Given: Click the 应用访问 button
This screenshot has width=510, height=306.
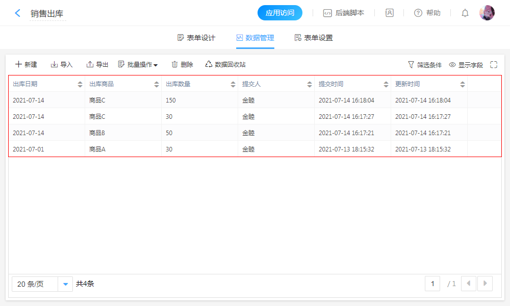Looking at the screenshot, I should (280, 13).
